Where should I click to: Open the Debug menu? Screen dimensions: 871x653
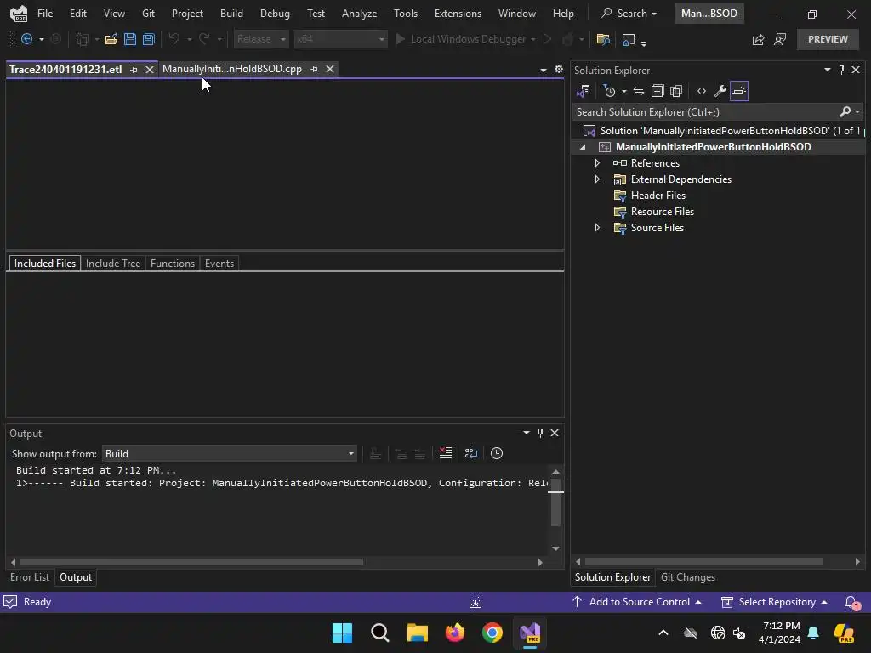(275, 14)
